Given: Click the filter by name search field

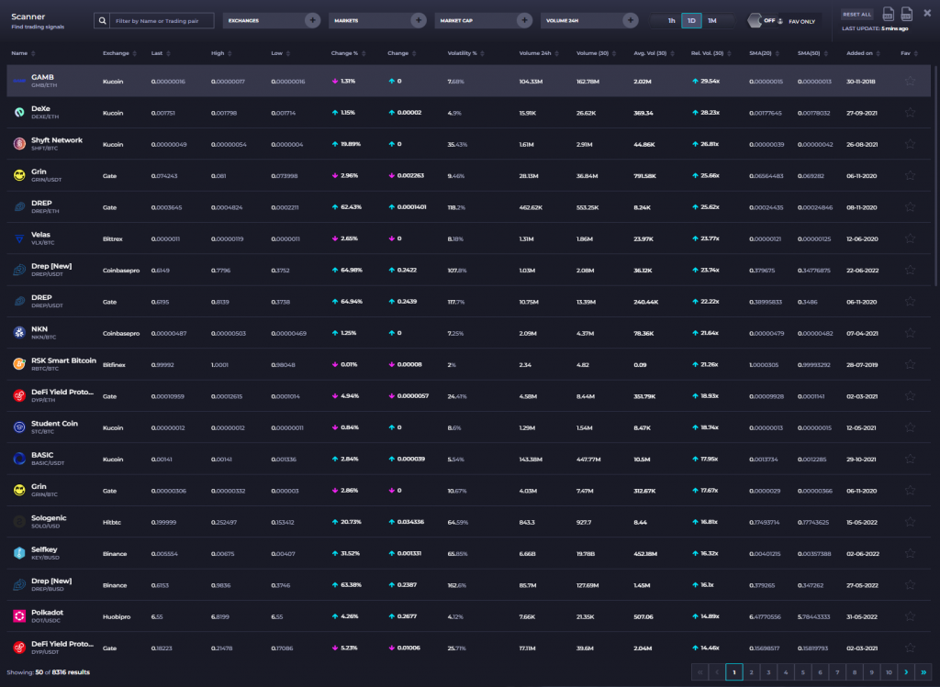Looking at the screenshot, I should point(162,20).
